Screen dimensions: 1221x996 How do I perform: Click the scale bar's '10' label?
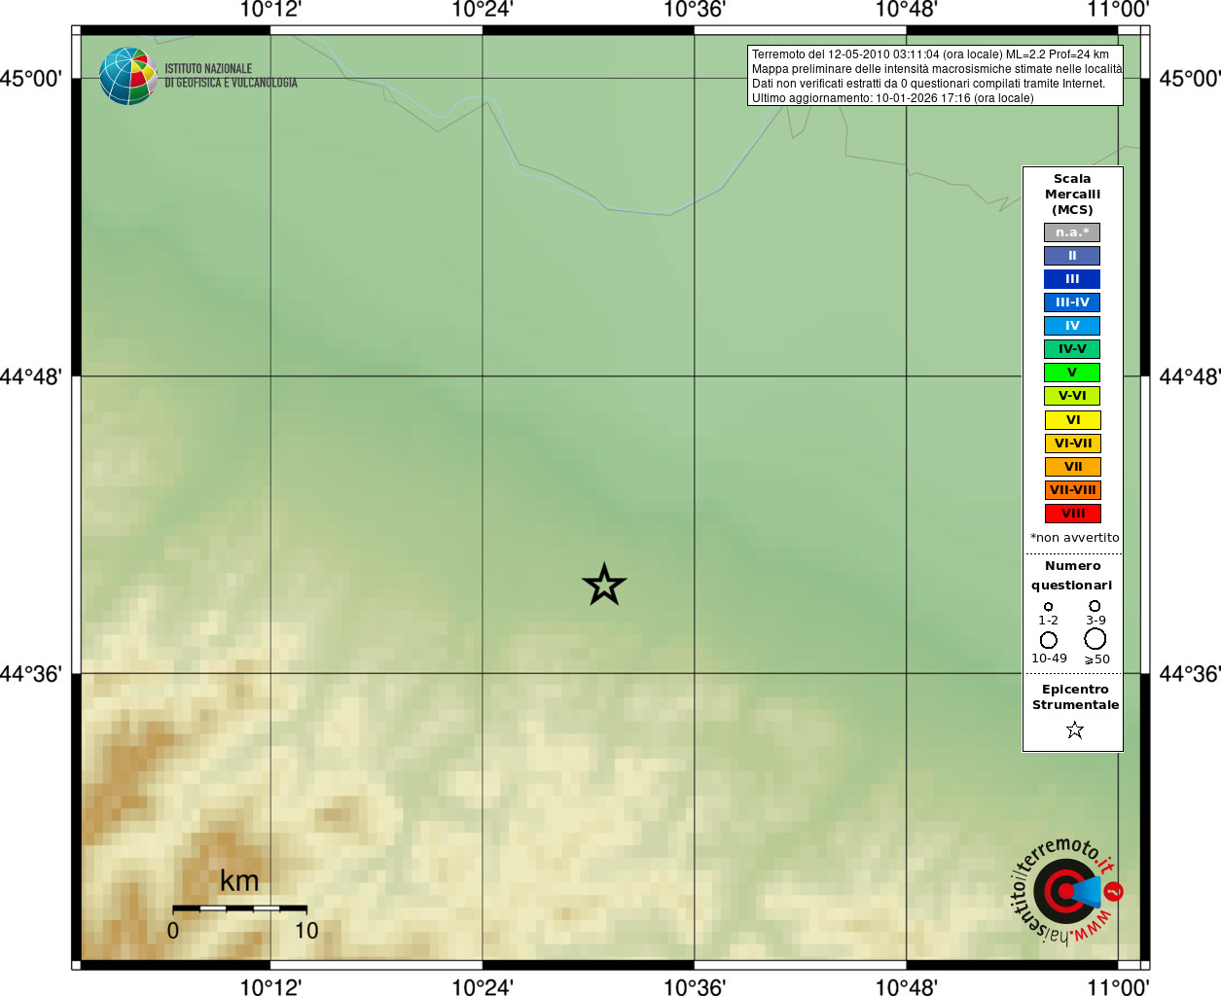pos(306,931)
